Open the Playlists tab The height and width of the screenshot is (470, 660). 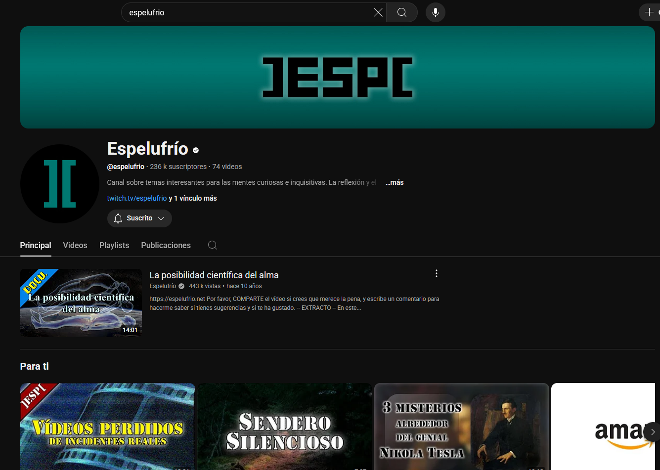coord(114,245)
